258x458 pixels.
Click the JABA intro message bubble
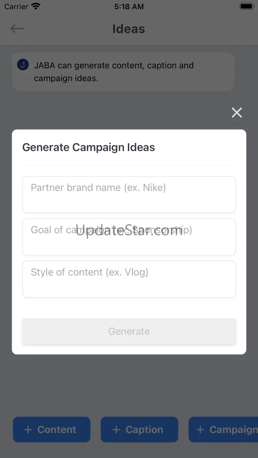click(x=123, y=72)
